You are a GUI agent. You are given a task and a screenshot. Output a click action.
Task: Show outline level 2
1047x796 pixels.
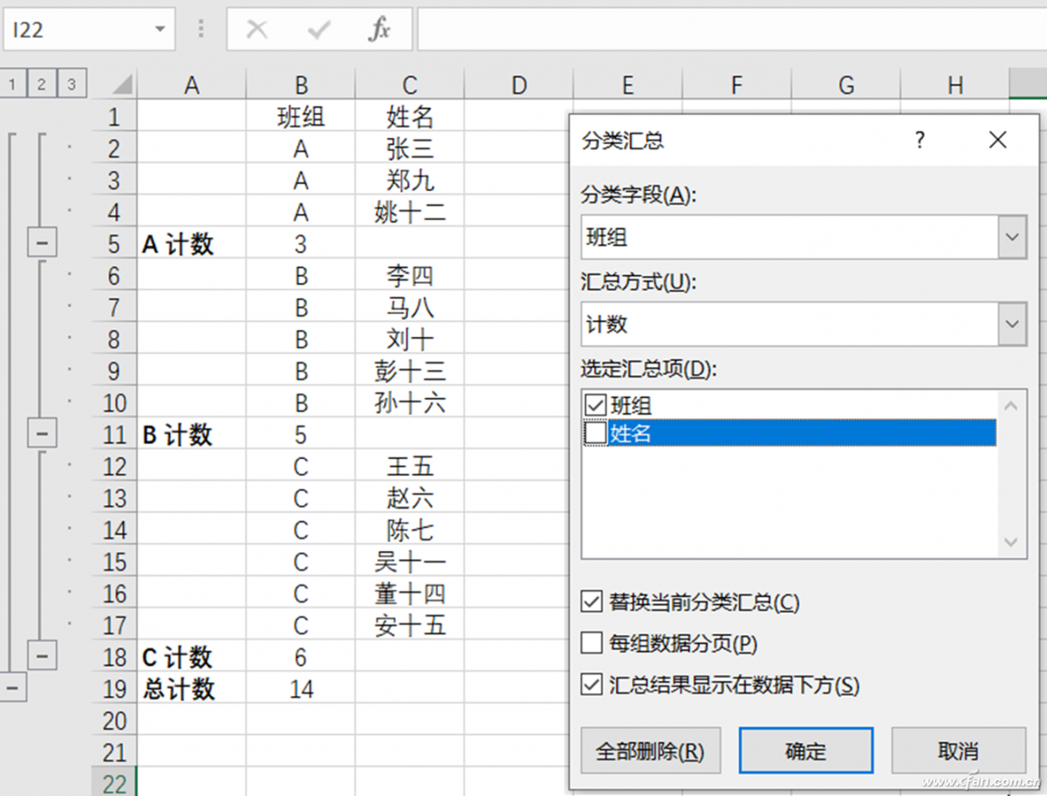(x=41, y=84)
